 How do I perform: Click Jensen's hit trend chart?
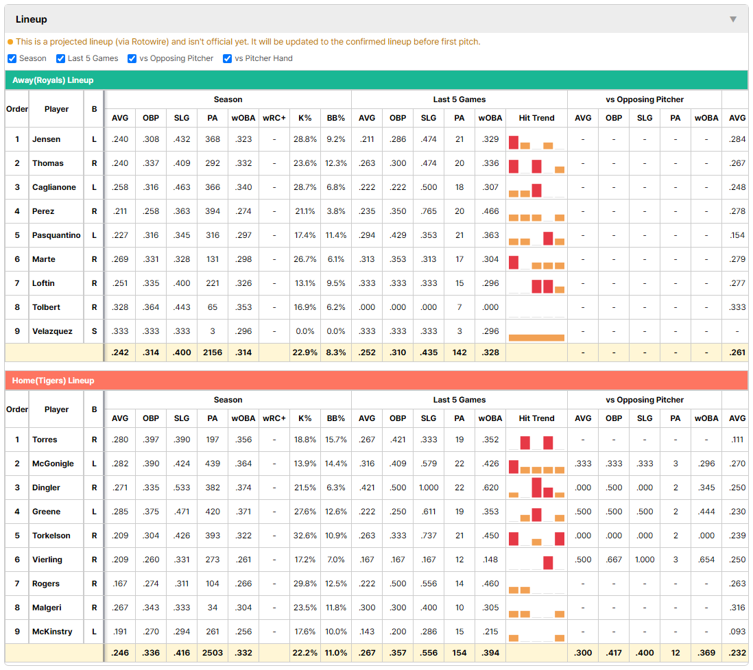[536, 142]
